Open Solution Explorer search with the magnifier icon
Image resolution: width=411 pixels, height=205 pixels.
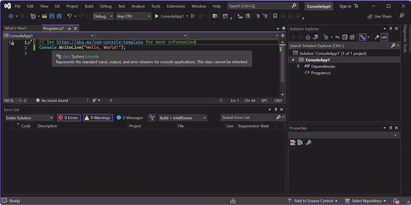(x=393, y=45)
